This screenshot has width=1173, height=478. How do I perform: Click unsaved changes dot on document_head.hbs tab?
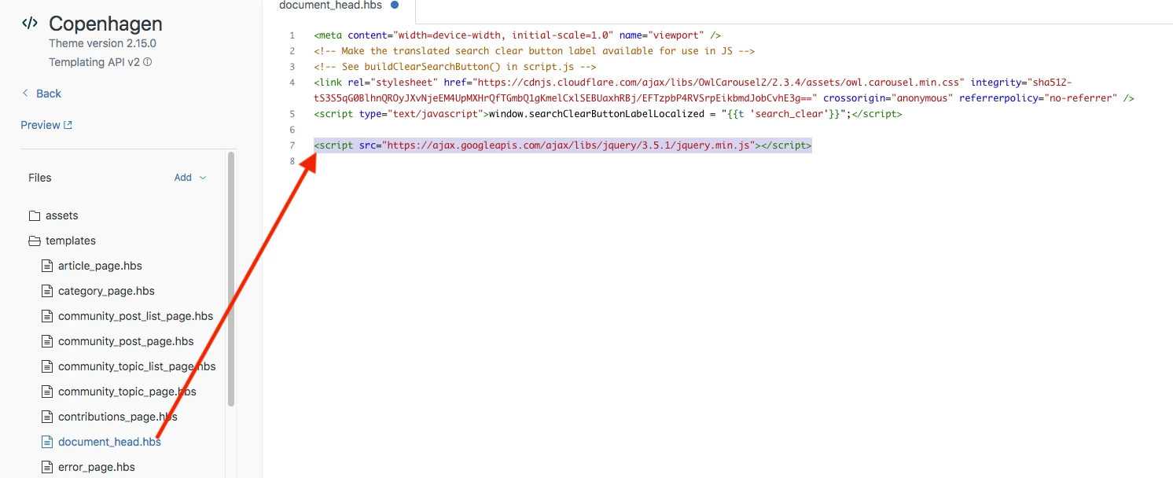[x=395, y=5]
